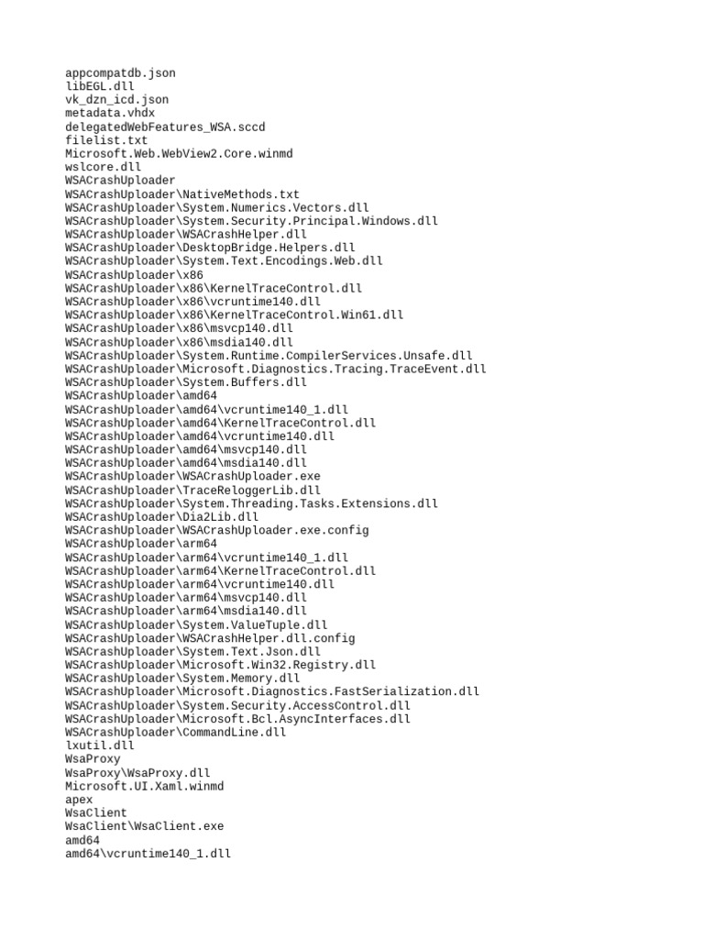The width and height of the screenshot is (704, 939).
Task: Select the metadata.vhdx line
Action: tap(110, 113)
